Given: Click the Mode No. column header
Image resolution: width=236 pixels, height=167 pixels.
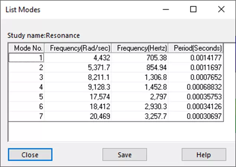Looking at the screenshot, I should (27, 48).
